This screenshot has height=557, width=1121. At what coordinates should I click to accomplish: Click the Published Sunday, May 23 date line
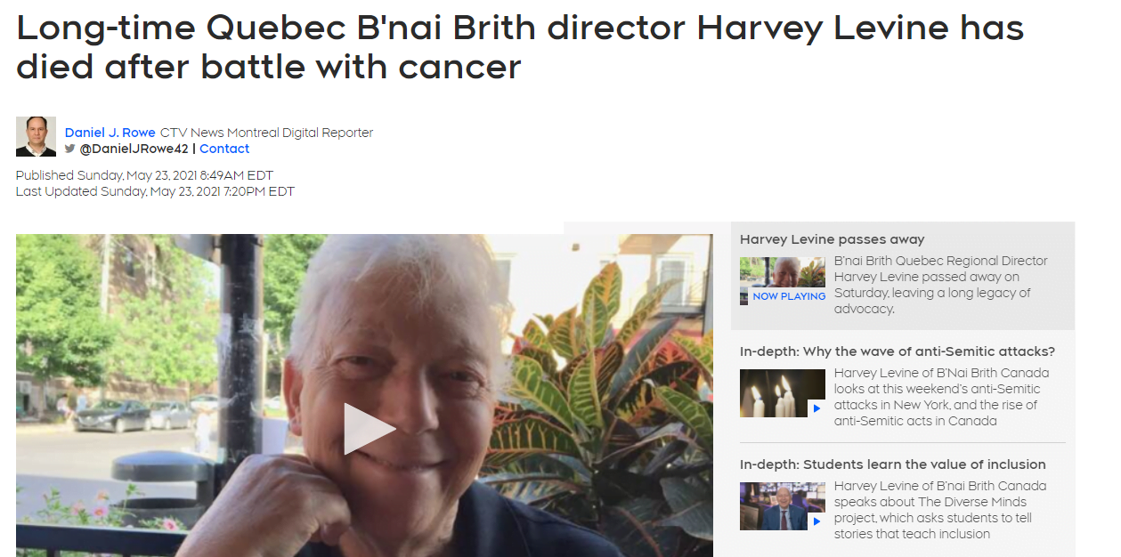coord(144,175)
